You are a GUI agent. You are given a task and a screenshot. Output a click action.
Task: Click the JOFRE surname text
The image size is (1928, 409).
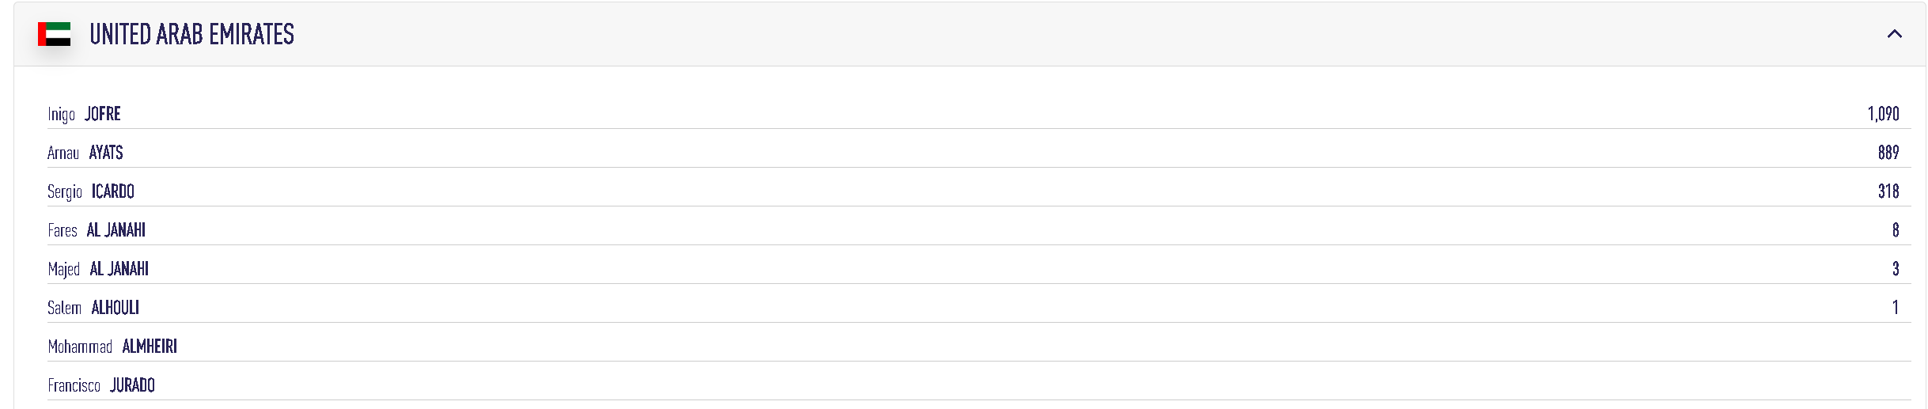pyautogui.click(x=103, y=114)
